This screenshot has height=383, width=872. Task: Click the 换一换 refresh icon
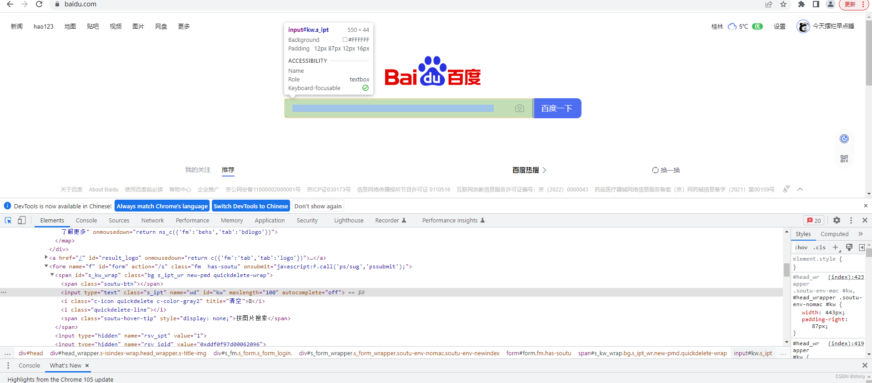click(655, 170)
